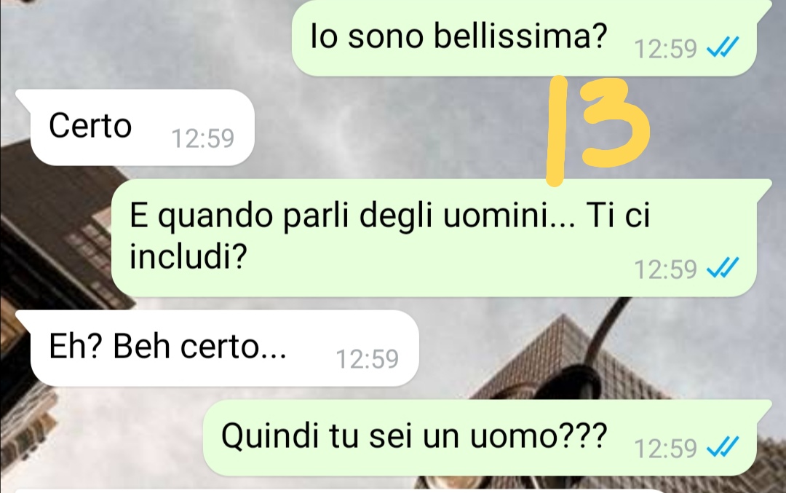Click the timestamp on "Quindi tu sei un uomo???"
This screenshot has height=493, width=786.
click(x=666, y=449)
